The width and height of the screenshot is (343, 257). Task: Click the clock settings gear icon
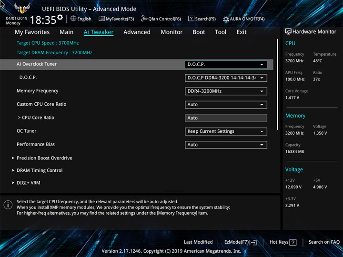60,17
